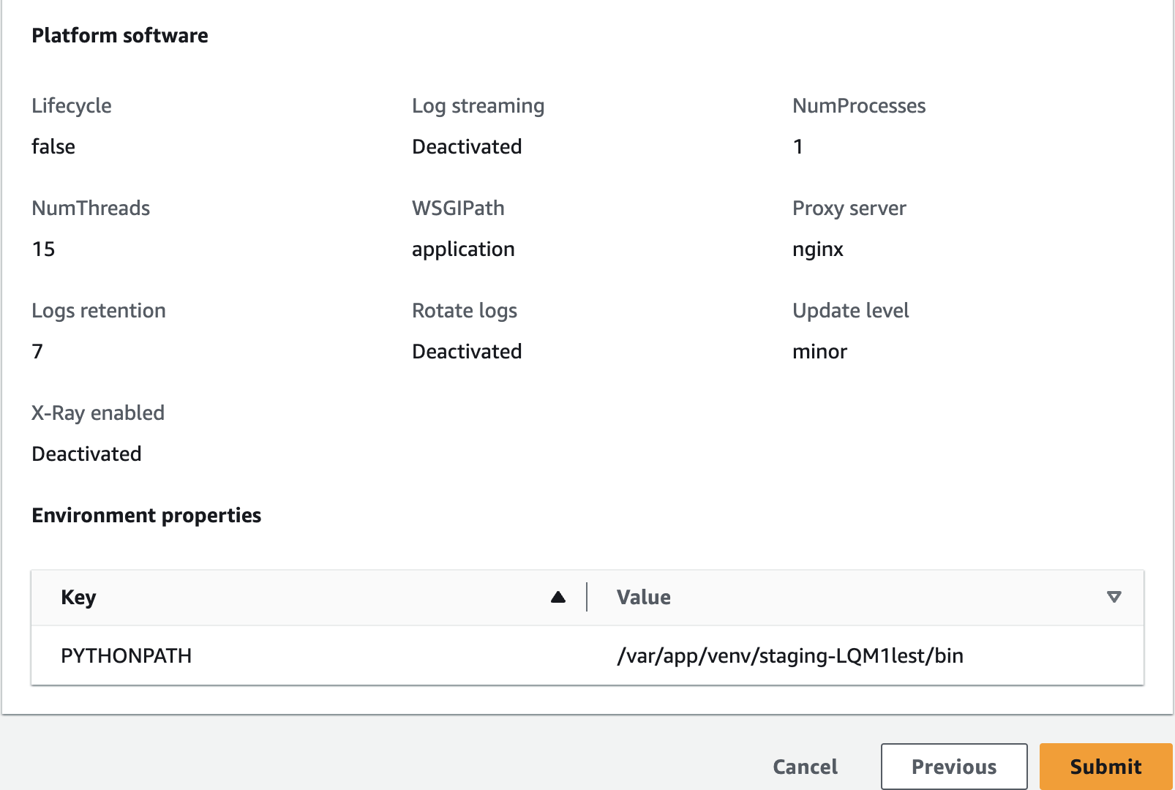Click the Lifecycle value false

53,147
